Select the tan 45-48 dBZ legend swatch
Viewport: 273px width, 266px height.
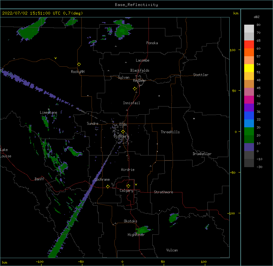[x=249, y=84]
